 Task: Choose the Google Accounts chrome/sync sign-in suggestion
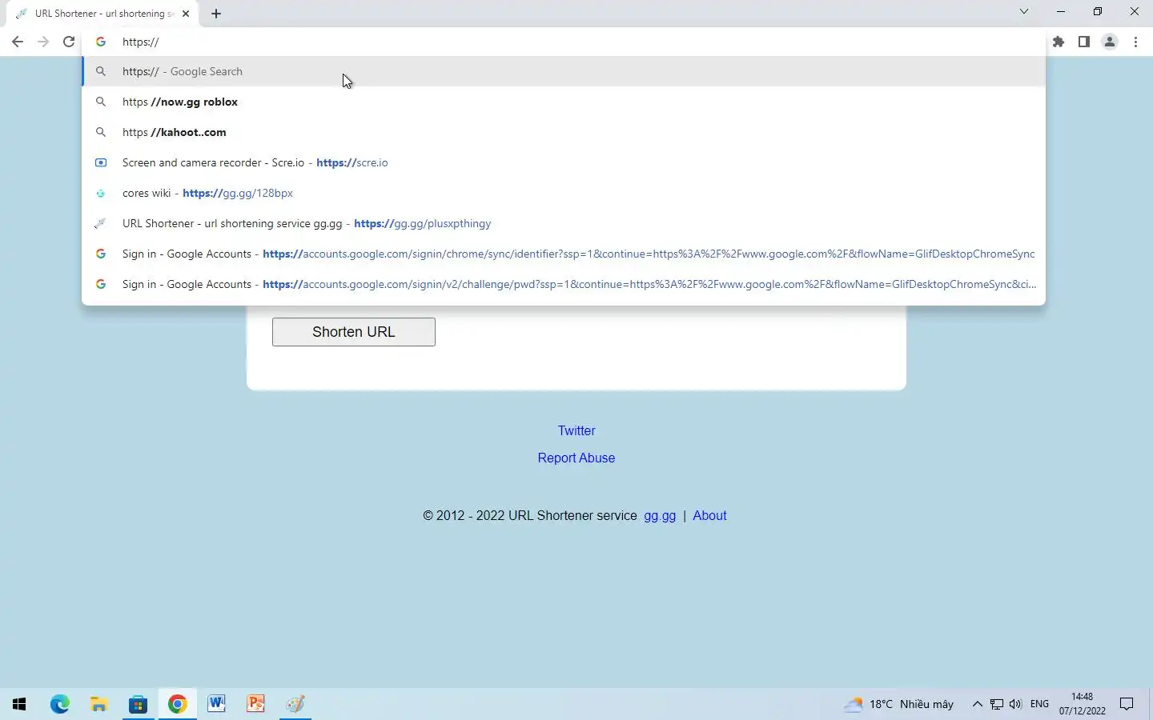point(564,254)
